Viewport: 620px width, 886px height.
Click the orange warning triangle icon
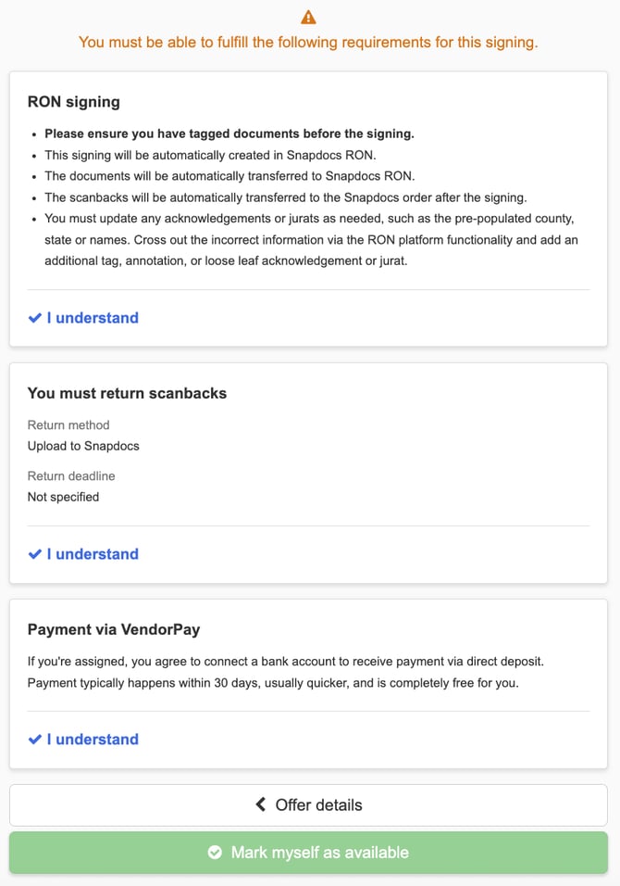pos(308,17)
